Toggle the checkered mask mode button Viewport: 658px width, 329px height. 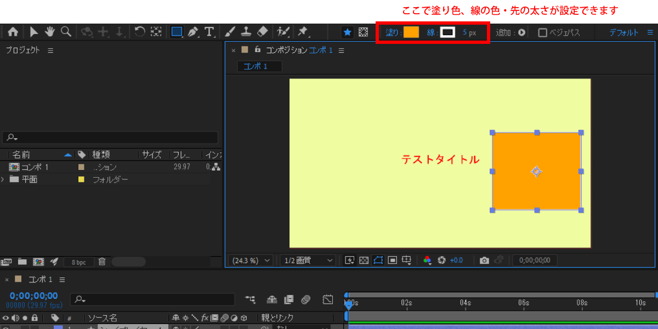coord(363,32)
